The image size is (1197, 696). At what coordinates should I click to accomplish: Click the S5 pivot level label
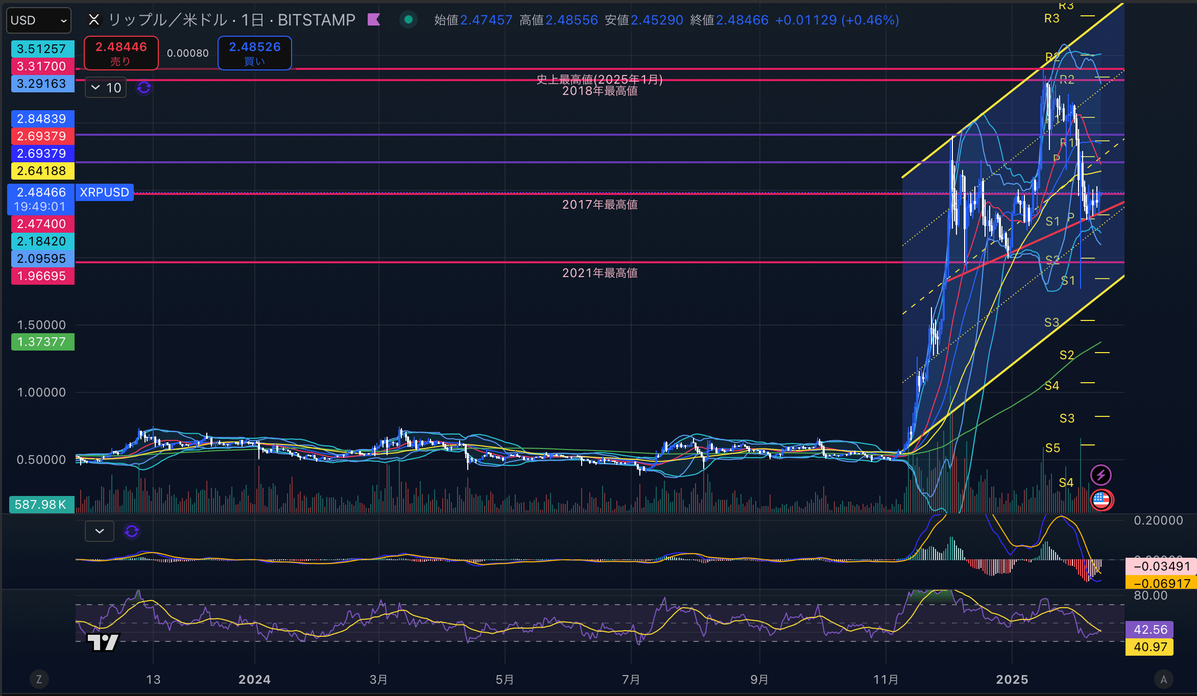click(x=1053, y=448)
